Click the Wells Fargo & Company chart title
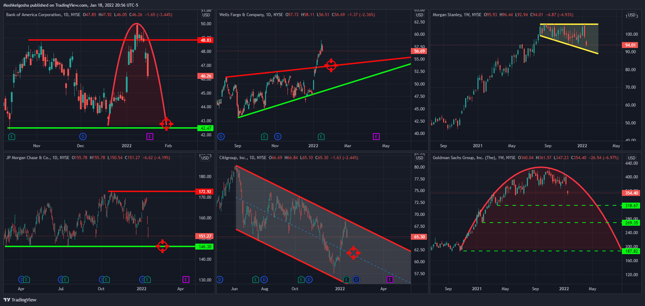This screenshot has height=306, width=645. (x=242, y=15)
